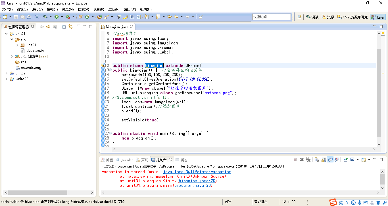Toggle Scroll Lock in console toolbar
The image size is (388, 206).
click(x=324, y=160)
